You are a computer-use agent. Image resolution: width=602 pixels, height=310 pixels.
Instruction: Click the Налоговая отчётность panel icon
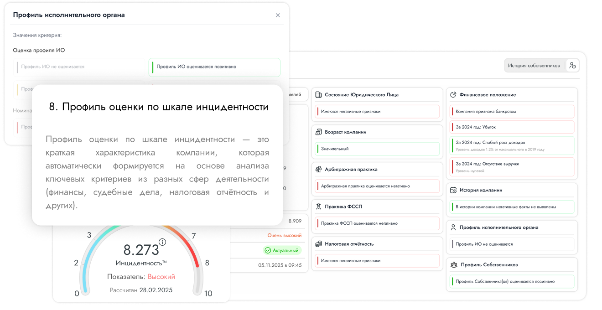(x=318, y=243)
